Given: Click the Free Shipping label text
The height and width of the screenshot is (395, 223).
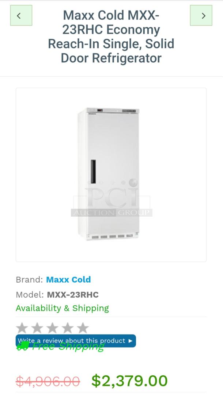Looking at the screenshot, I should tap(68, 346).
